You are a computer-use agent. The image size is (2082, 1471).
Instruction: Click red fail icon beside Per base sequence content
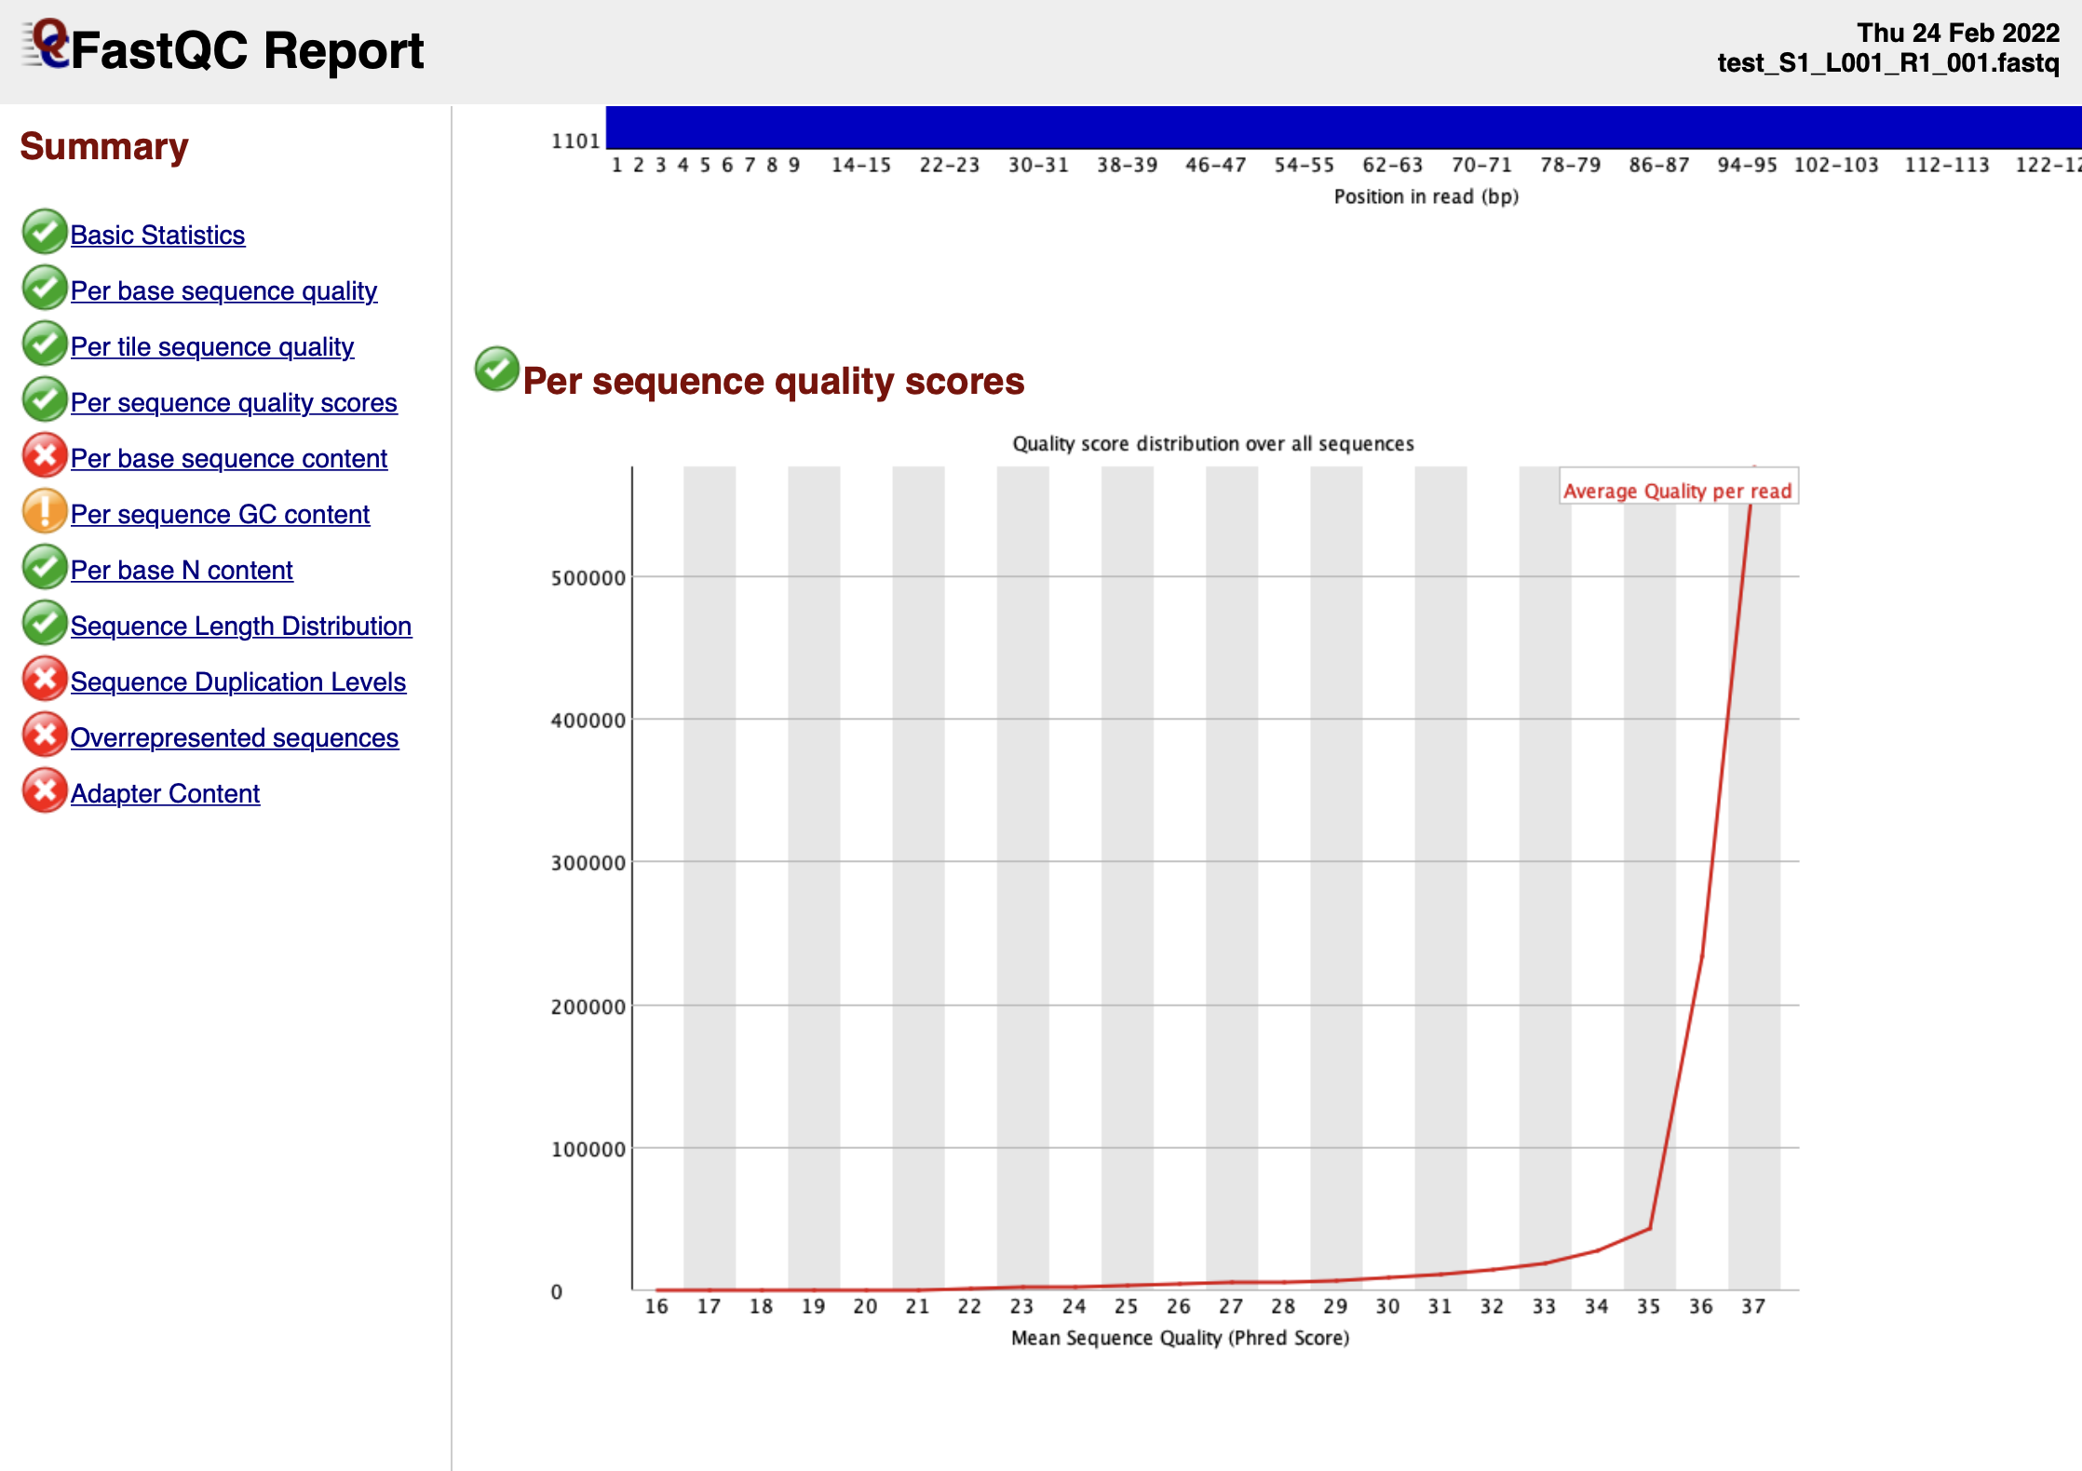click(x=44, y=456)
